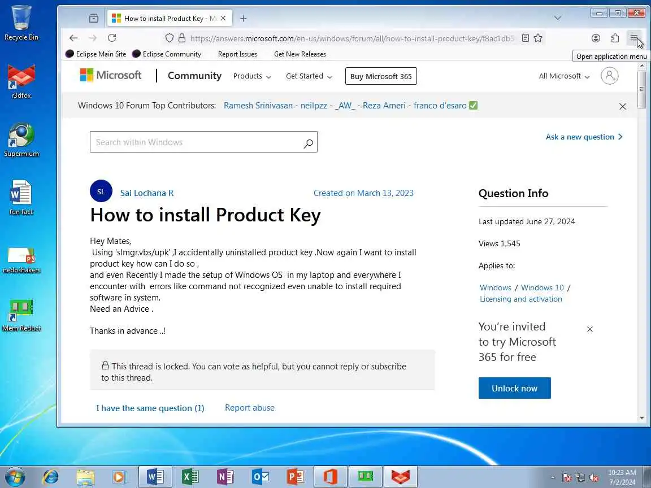Go back to the previous page
This screenshot has width=651, height=488.
pos(73,38)
